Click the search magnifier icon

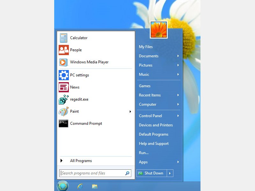pyautogui.click(x=127, y=173)
